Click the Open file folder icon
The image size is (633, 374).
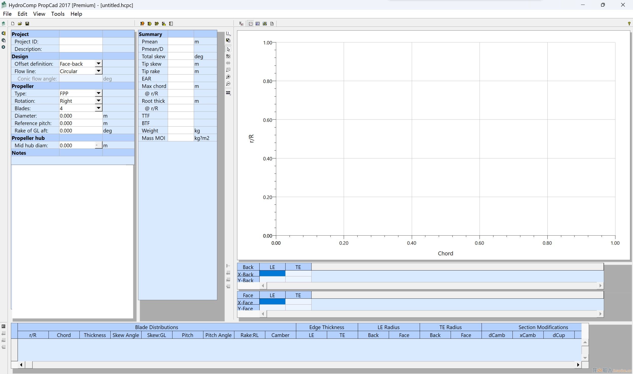pos(20,24)
